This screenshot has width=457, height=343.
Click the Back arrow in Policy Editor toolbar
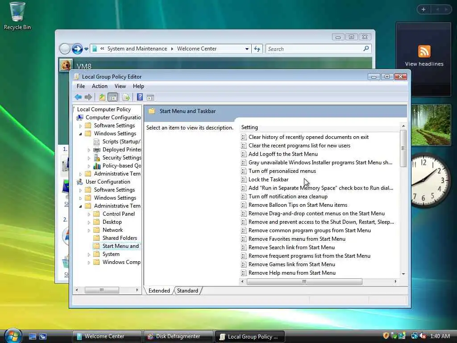[78, 97]
